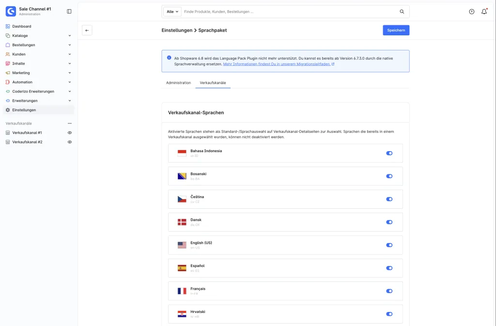Click the Marketing megaphone icon
Viewport: 496px width, 326px height.
pyautogui.click(x=8, y=73)
